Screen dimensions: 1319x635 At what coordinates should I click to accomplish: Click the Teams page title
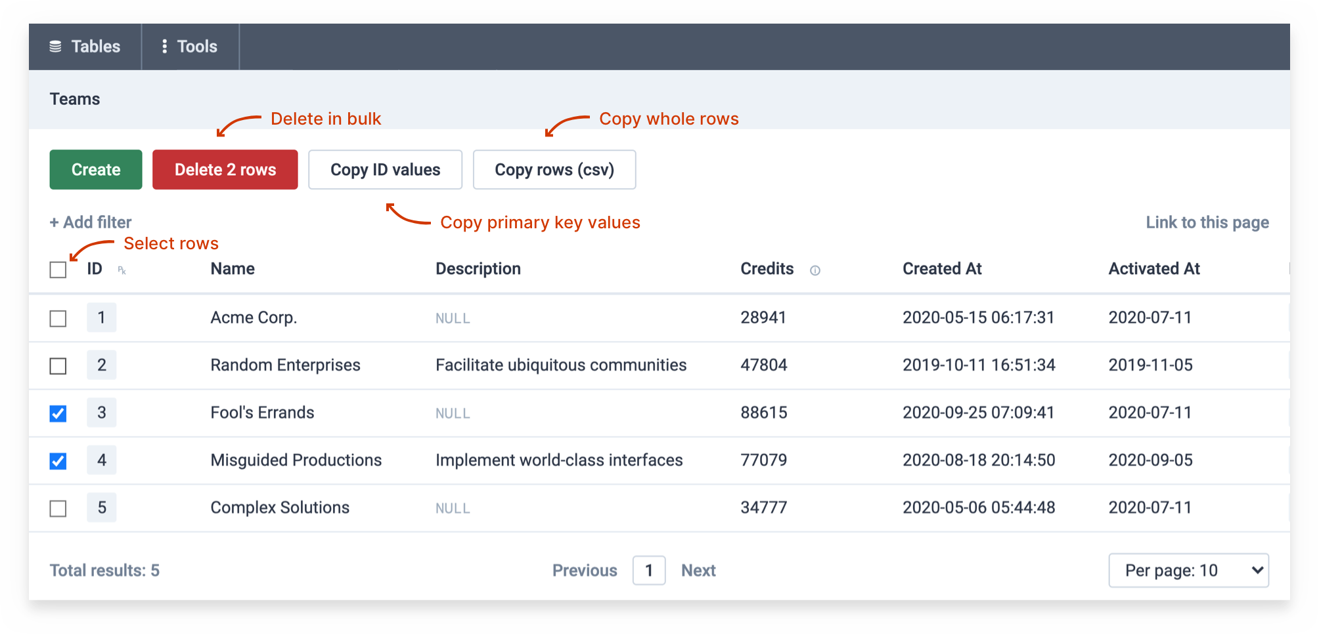(75, 99)
